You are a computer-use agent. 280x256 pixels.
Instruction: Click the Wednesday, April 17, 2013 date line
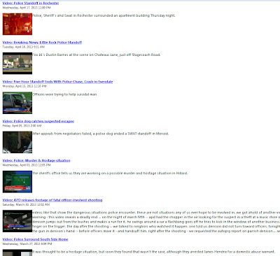point(27,8)
